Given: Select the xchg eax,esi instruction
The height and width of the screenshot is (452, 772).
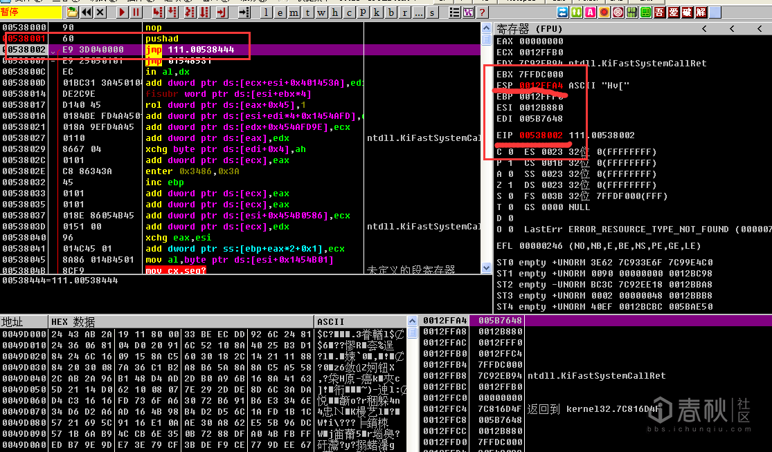Looking at the screenshot, I should [240, 237].
